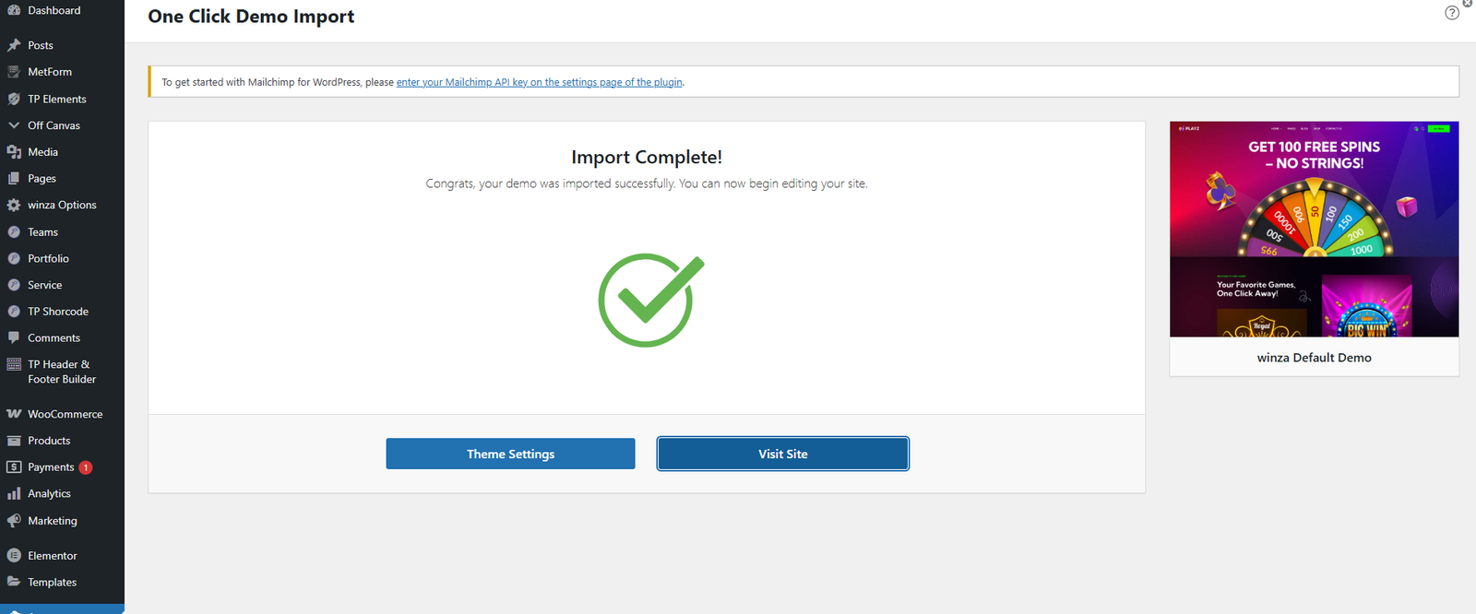Image resolution: width=1476 pixels, height=614 pixels.
Task: Click the Payments dollar icon
Action: (14, 467)
